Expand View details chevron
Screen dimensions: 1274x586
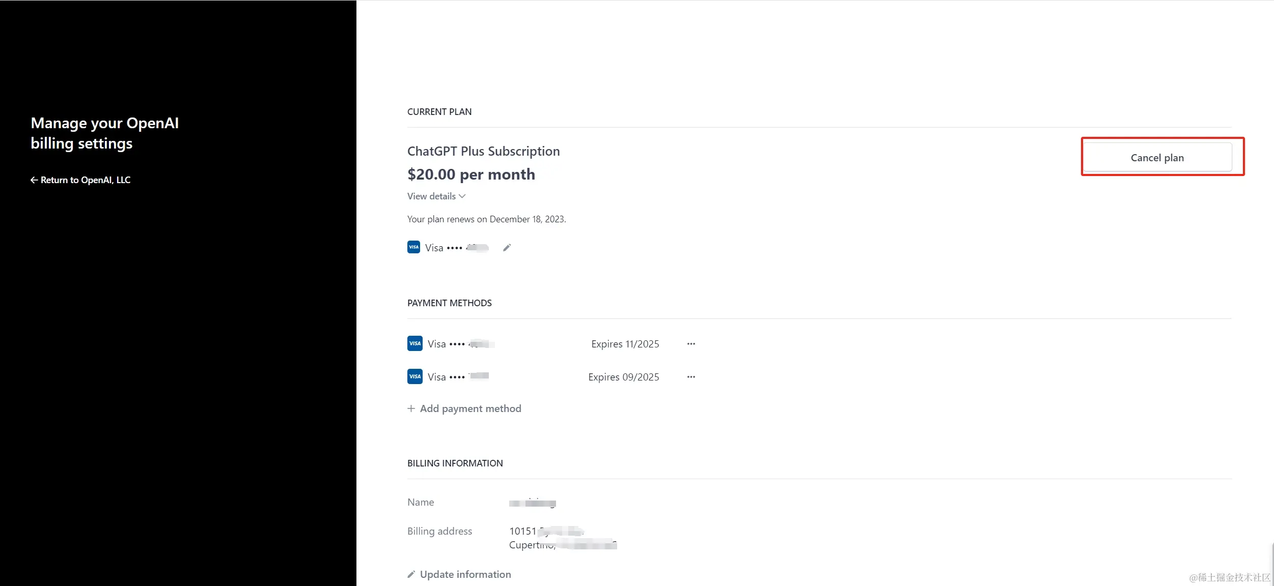462,196
